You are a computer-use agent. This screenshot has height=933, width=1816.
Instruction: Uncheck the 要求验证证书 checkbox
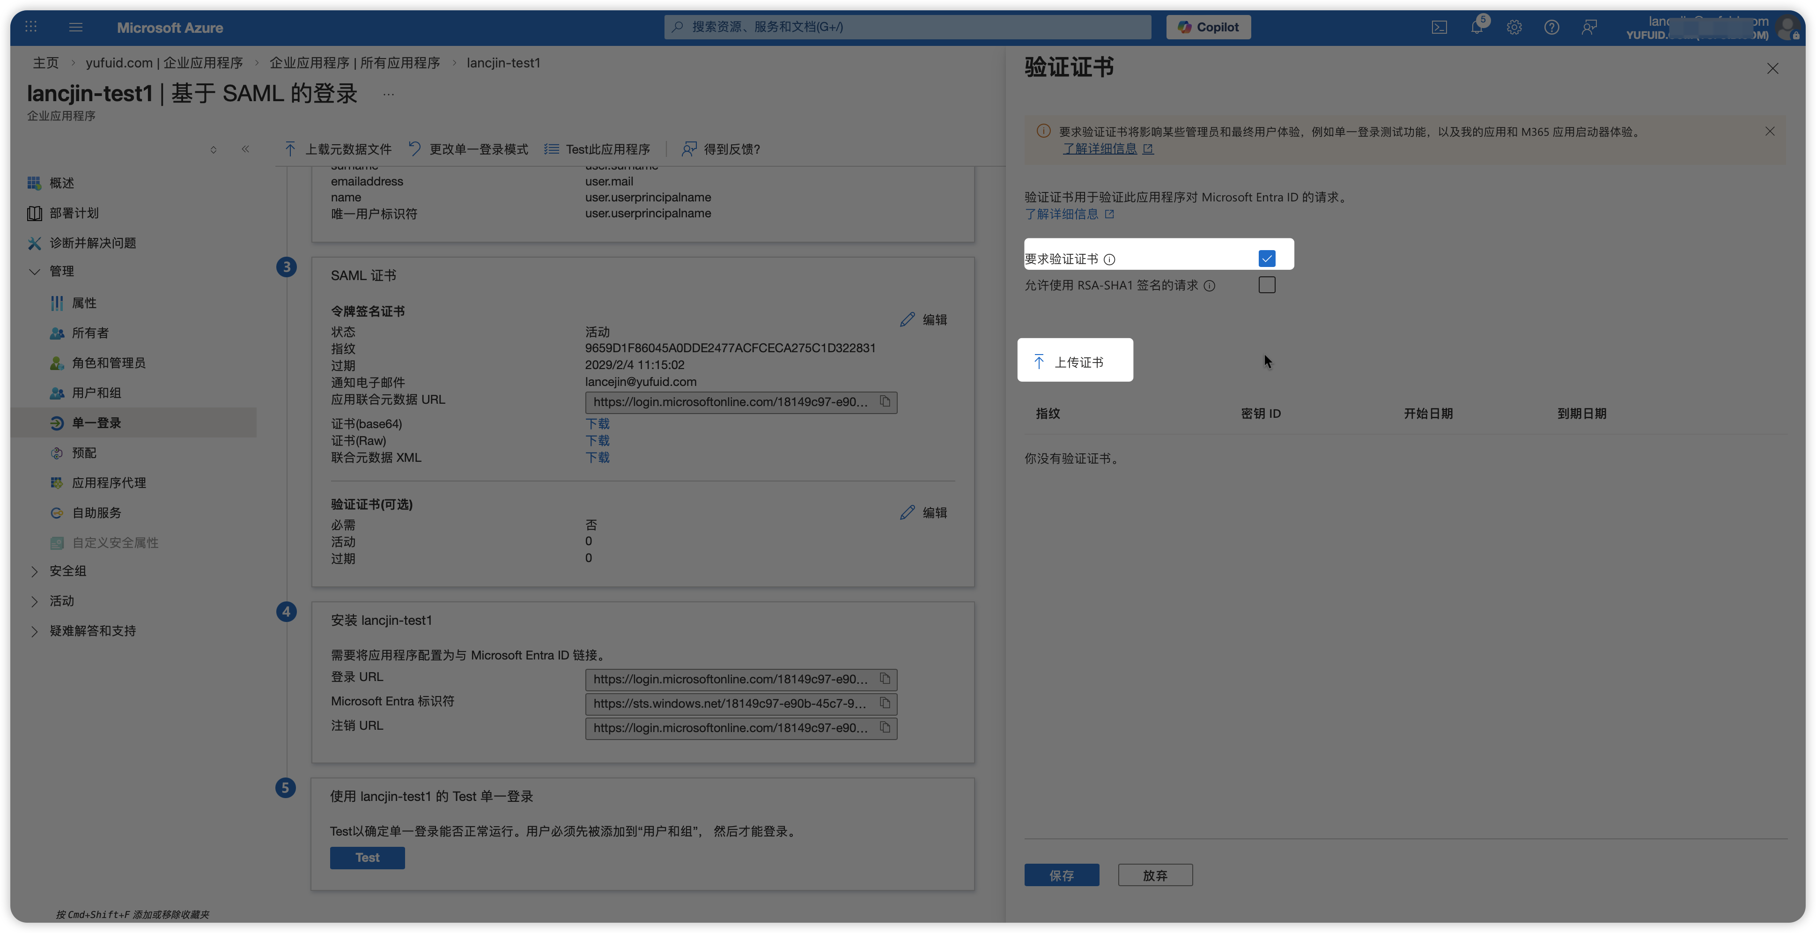click(x=1266, y=259)
